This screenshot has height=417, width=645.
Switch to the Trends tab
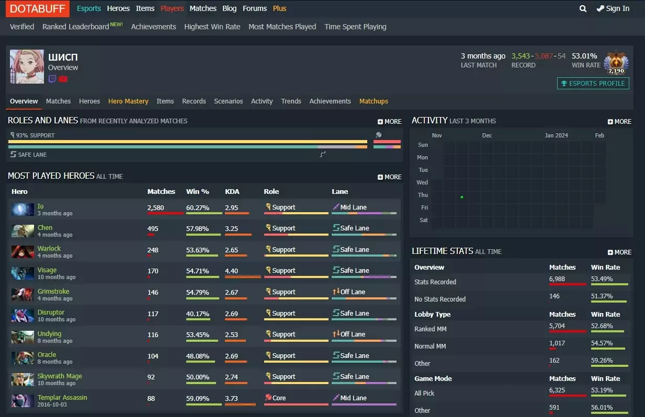coord(291,101)
